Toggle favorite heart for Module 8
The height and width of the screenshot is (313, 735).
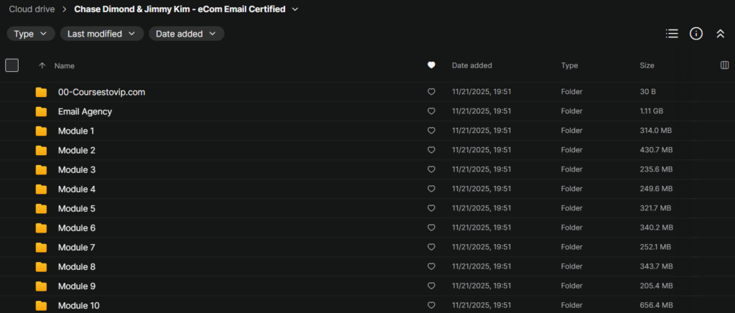pyautogui.click(x=431, y=267)
